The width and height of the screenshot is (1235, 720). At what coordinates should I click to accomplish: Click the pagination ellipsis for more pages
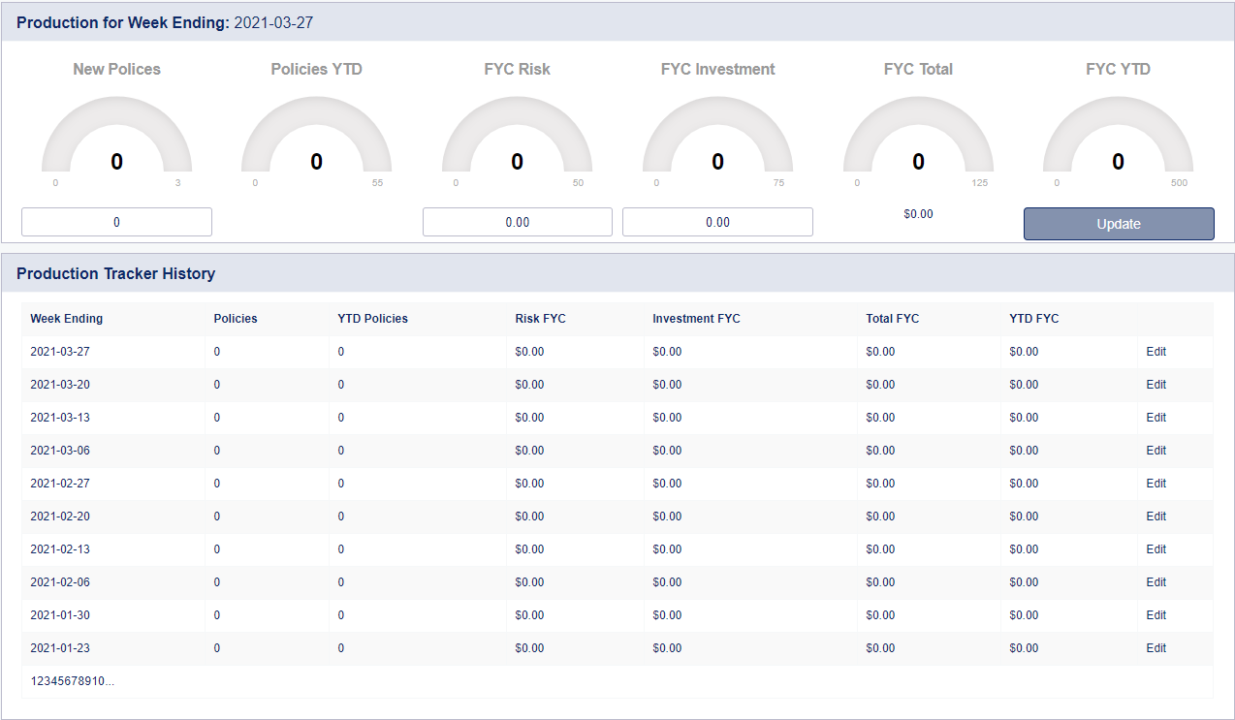(110, 681)
